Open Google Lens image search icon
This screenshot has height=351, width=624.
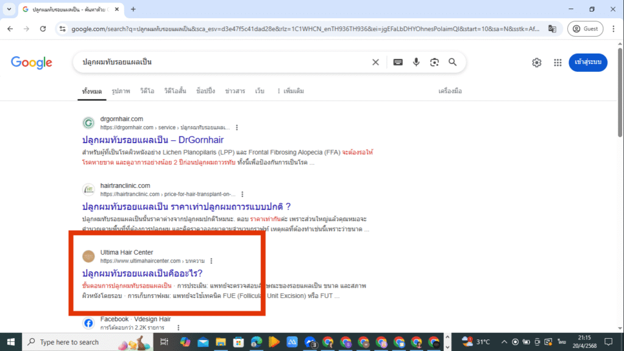pos(434,62)
